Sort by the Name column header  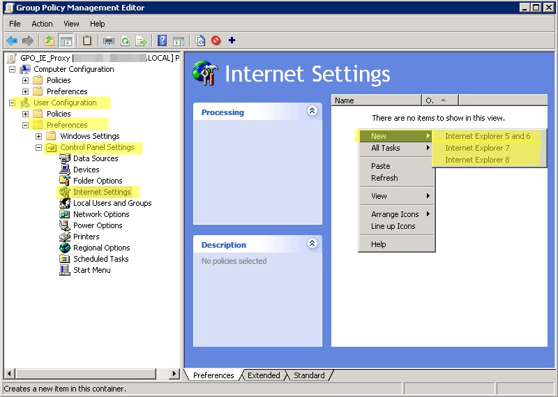(376, 100)
